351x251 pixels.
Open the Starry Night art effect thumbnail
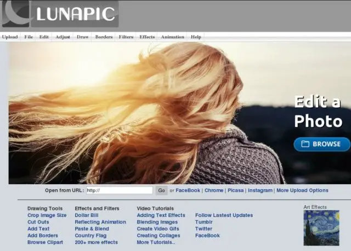pos(321,228)
